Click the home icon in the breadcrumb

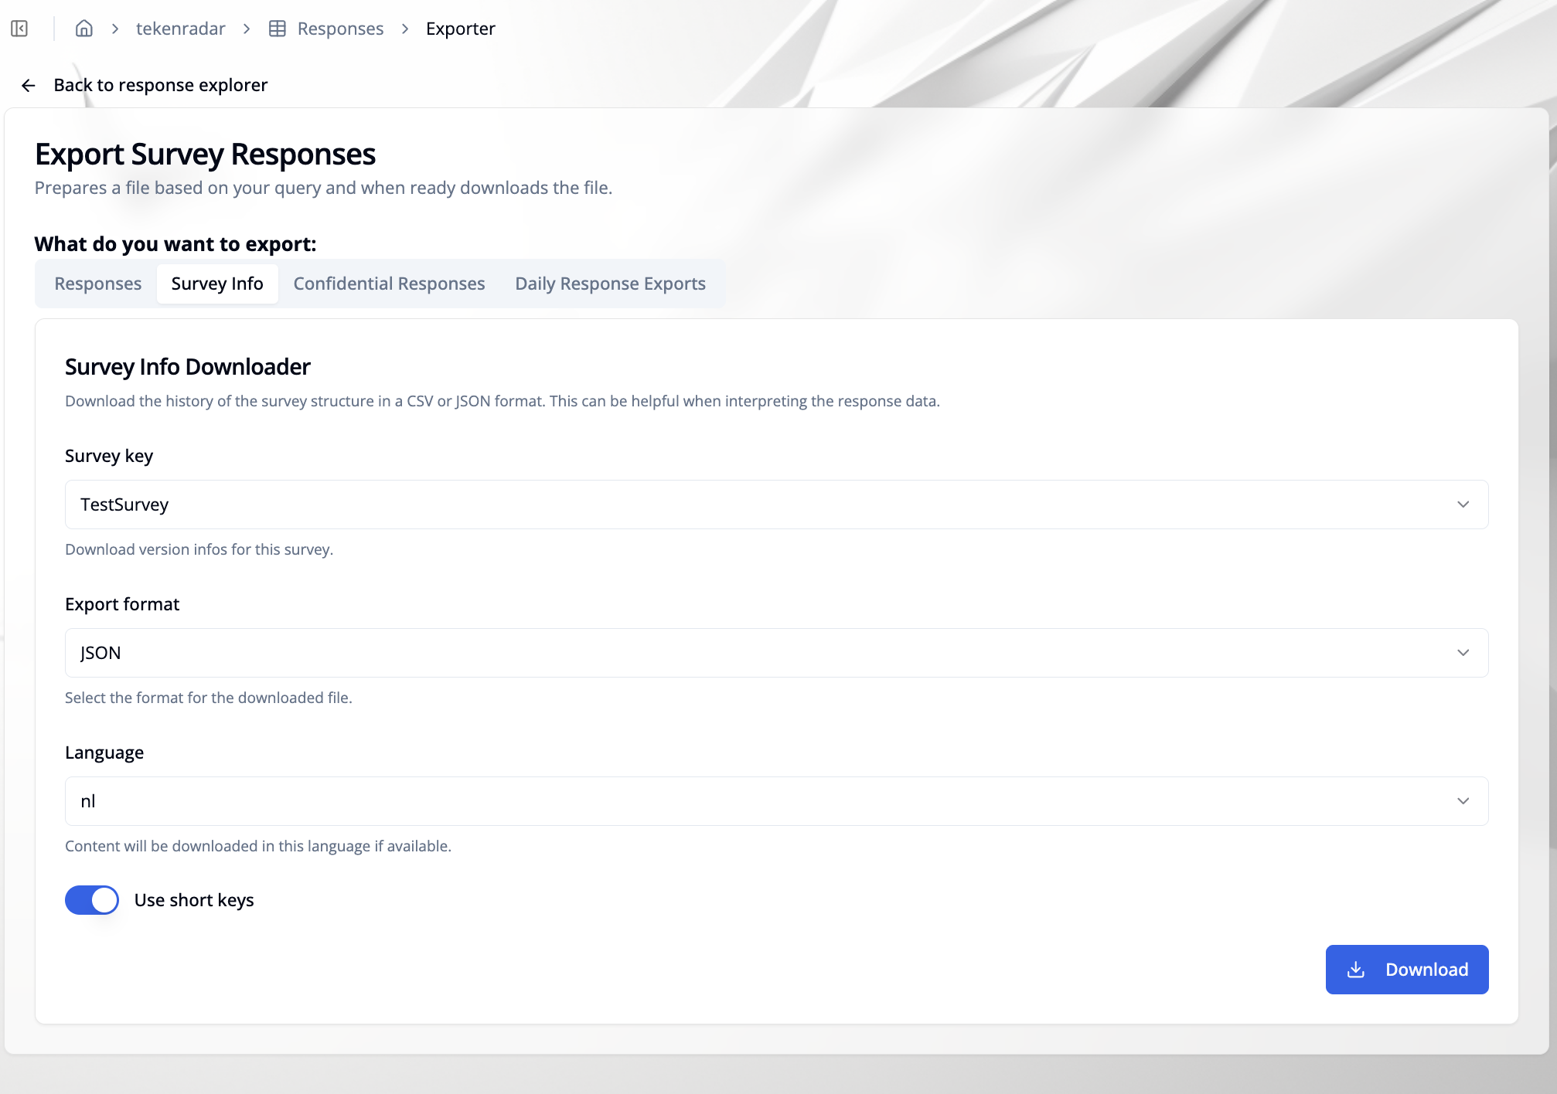(x=84, y=28)
